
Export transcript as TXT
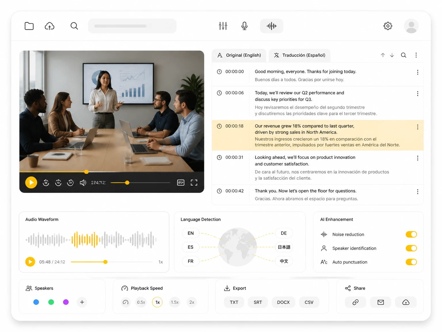(x=234, y=302)
